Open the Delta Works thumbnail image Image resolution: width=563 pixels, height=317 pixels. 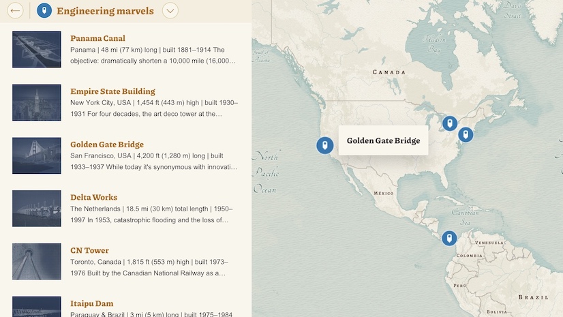click(37, 209)
